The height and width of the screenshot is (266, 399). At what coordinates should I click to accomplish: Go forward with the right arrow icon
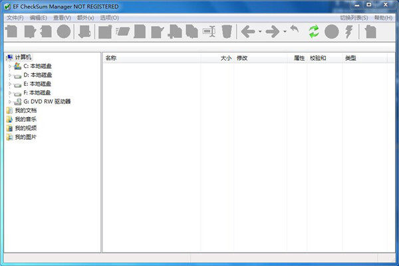click(273, 31)
